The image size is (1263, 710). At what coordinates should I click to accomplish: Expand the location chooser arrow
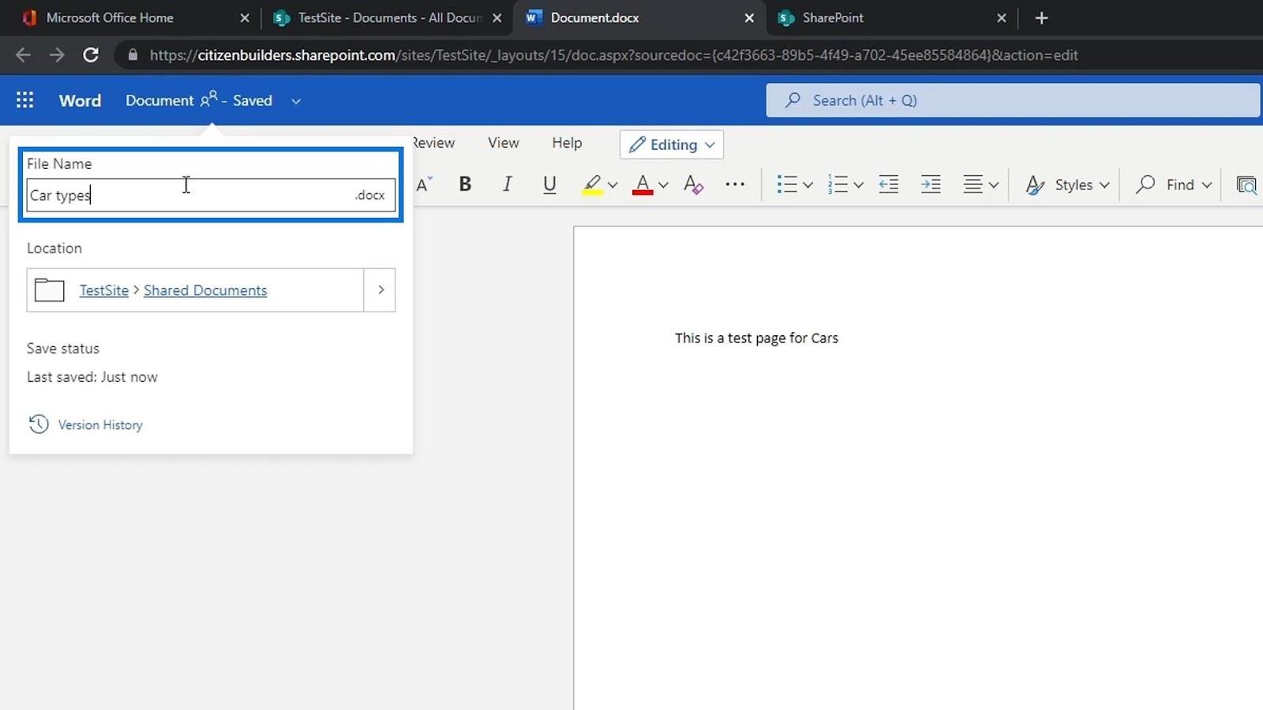pyautogui.click(x=380, y=290)
